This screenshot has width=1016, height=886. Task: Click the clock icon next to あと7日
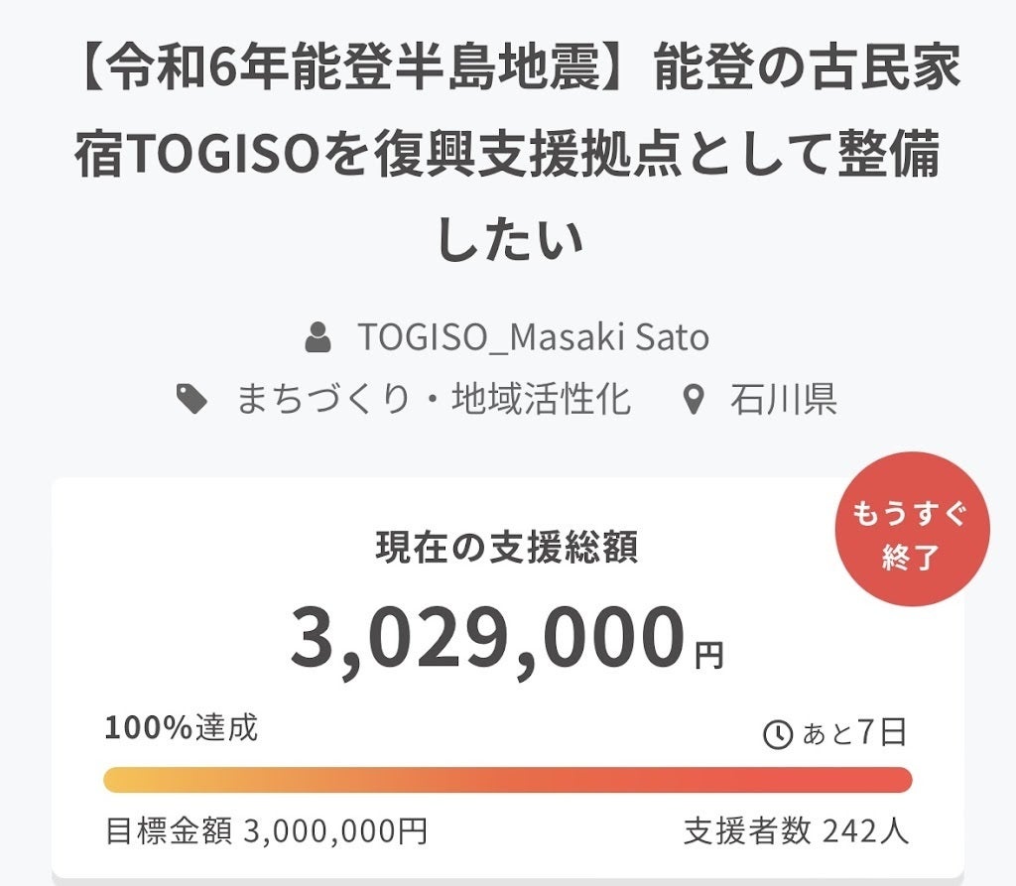(x=777, y=734)
